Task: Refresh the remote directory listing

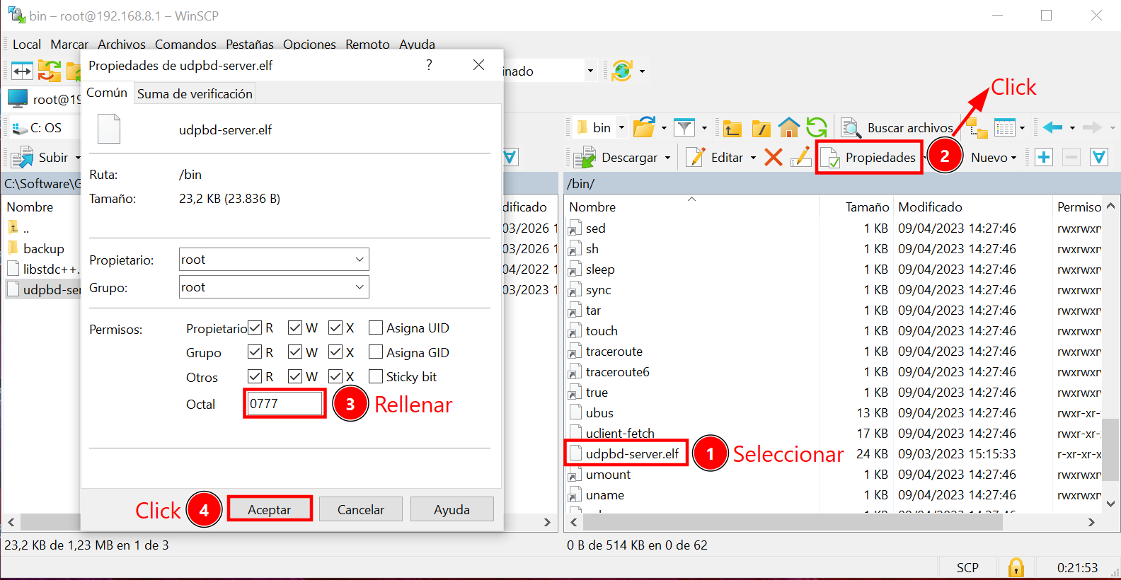Action: [817, 127]
